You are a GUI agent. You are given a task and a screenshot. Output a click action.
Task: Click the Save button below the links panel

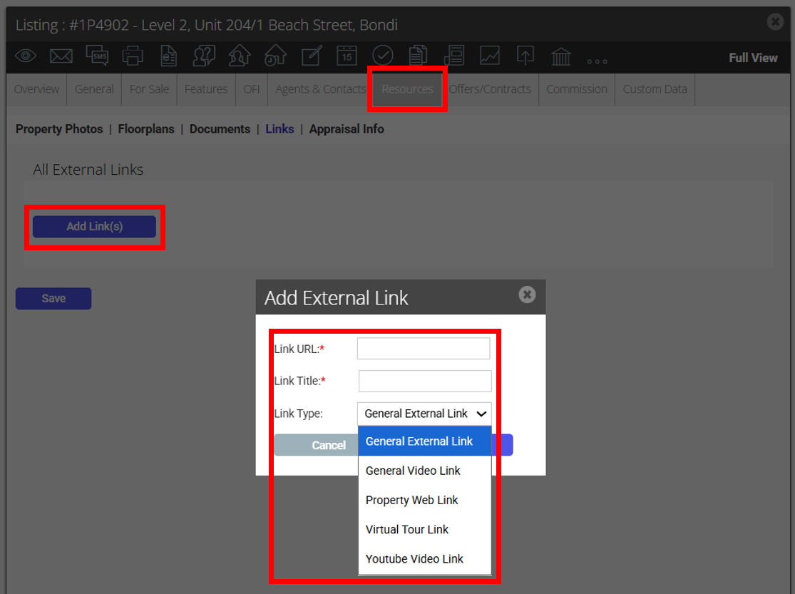(53, 299)
